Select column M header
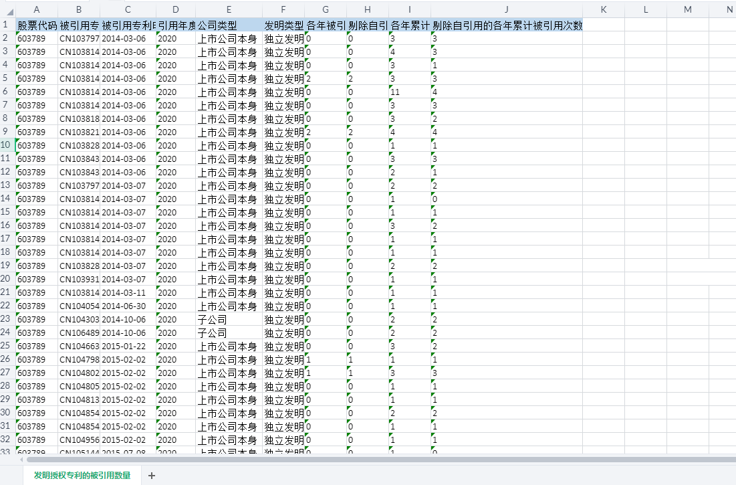 click(x=687, y=9)
